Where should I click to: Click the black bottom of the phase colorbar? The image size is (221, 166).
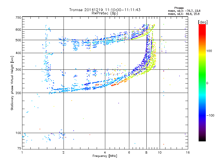tap(202, 139)
